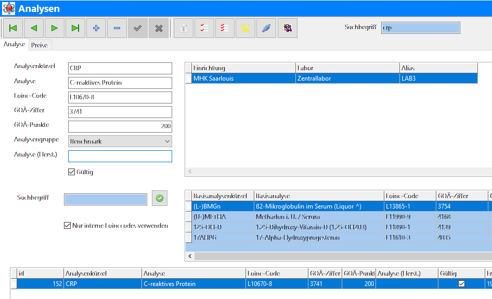Screen dimensions: 492x299
Task: Focus the Analyse (Herst.) input field
Action: pos(120,156)
